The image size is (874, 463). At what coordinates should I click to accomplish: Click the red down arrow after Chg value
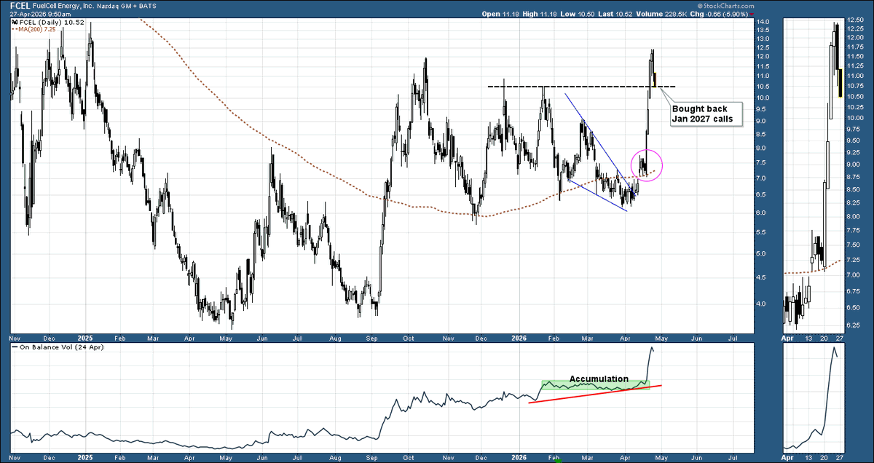click(752, 14)
